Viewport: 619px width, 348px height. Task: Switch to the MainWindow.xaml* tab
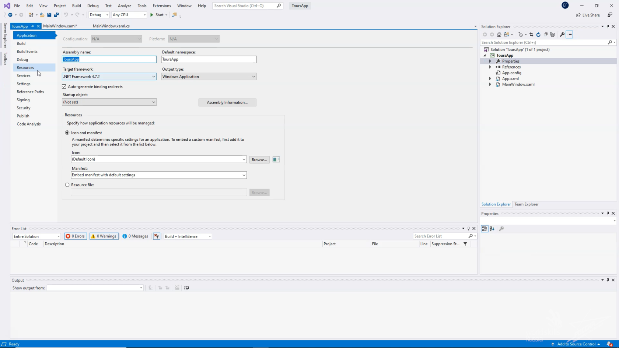point(60,26)
